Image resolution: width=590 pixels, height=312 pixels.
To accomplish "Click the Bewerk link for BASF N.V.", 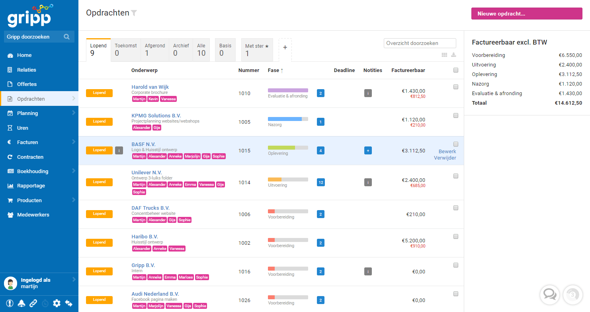I will pos(447,152).
